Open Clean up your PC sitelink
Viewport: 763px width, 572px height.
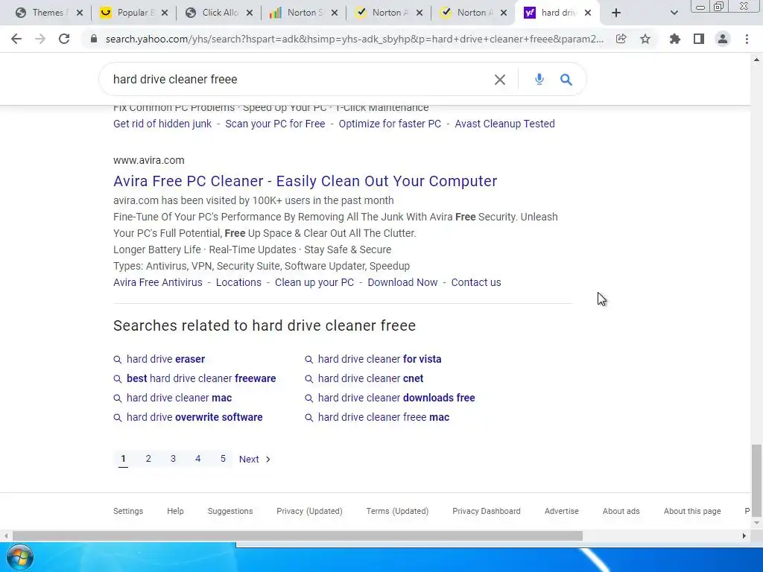click(x=314, y=282)
